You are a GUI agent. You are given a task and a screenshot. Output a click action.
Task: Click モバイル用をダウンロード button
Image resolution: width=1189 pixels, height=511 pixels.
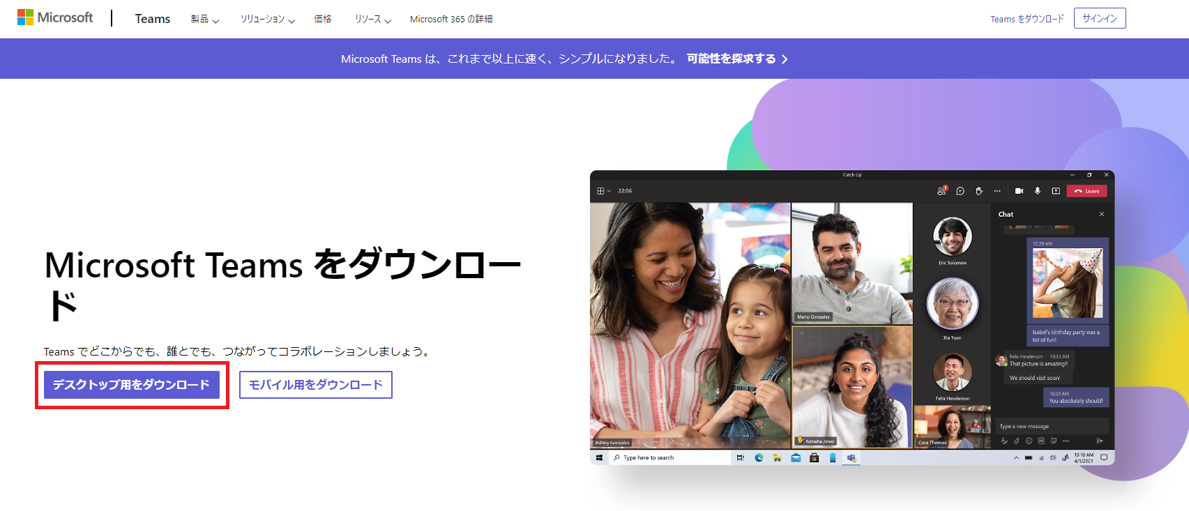(316, 385)
